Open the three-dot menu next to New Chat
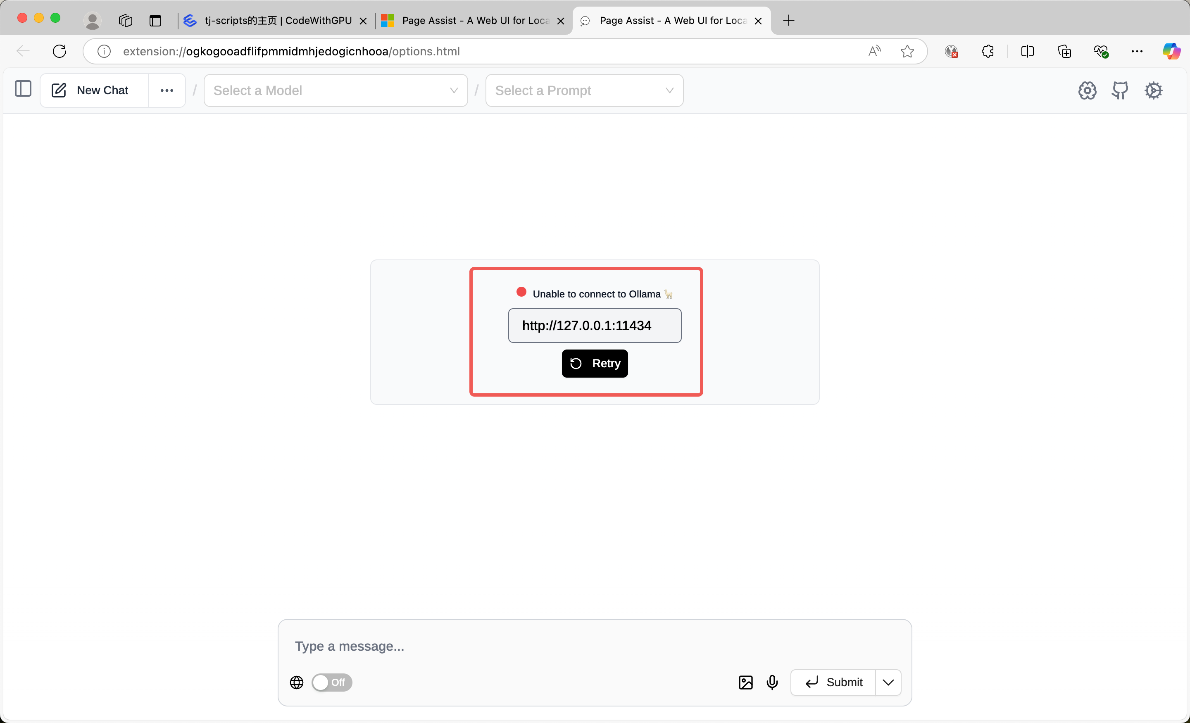 point(167,90)
